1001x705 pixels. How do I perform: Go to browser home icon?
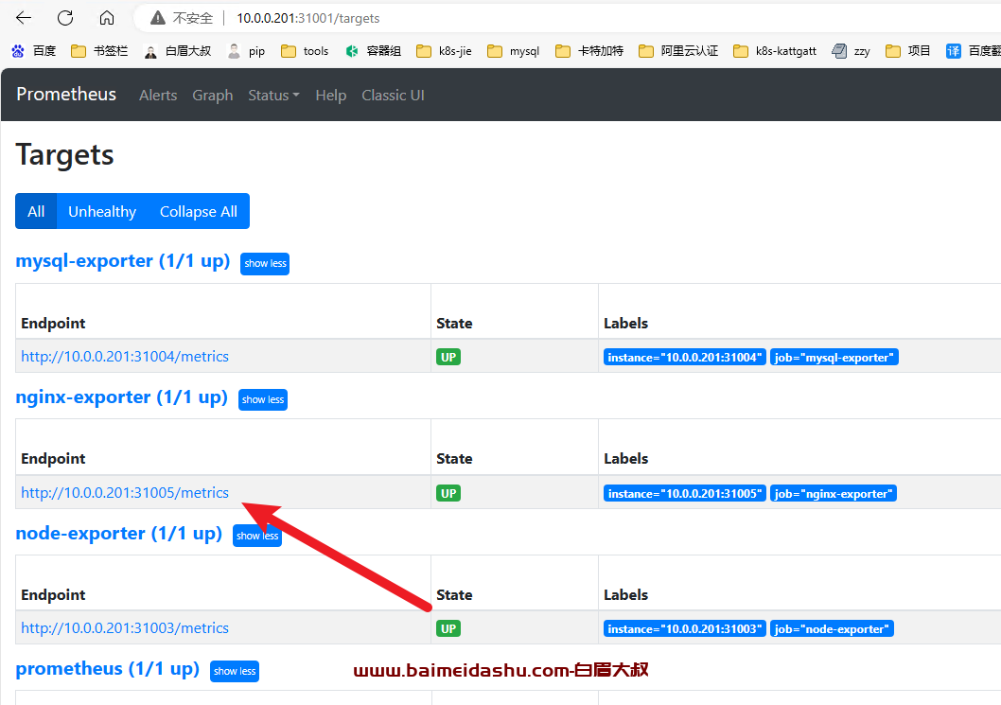point(107,18)
